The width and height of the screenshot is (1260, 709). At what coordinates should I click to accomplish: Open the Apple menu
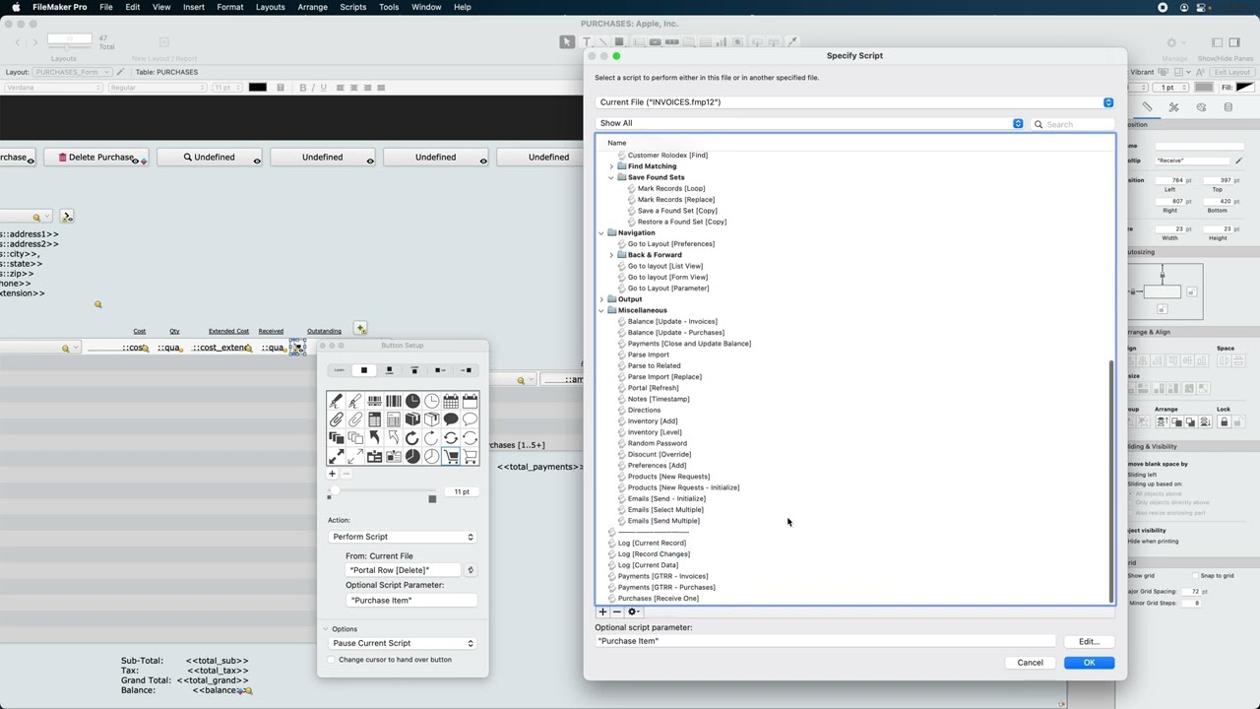[x=15, y=7]
